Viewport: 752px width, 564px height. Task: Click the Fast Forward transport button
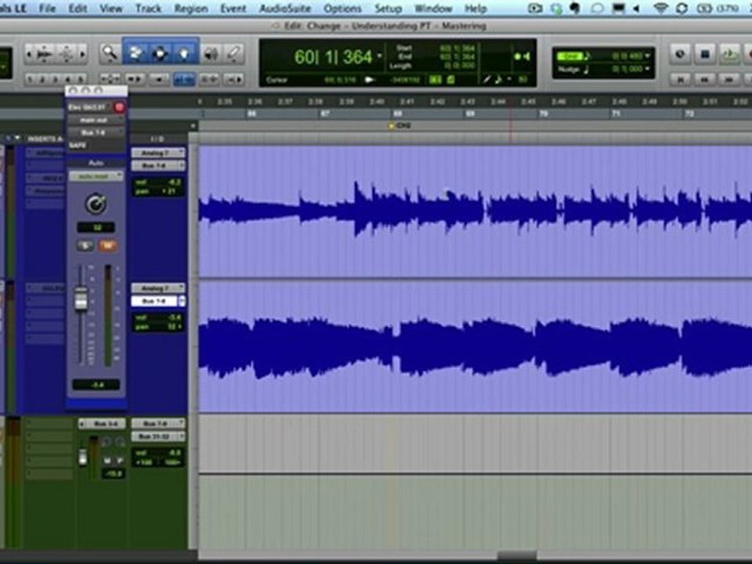(x=729, y=79)
